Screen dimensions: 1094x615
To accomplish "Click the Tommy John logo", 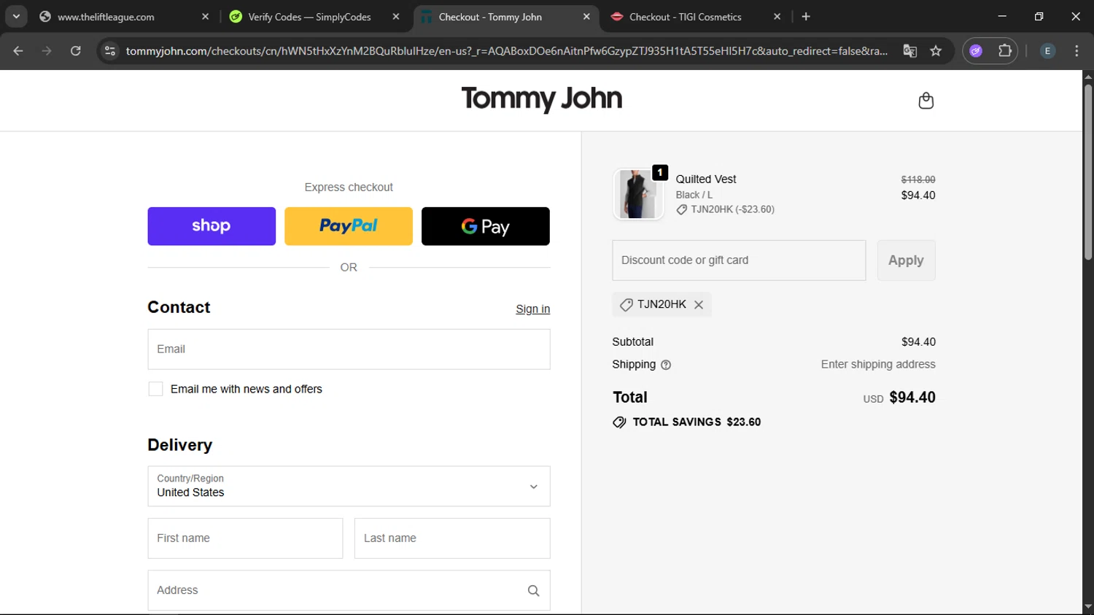I will [x=542, y=98].
